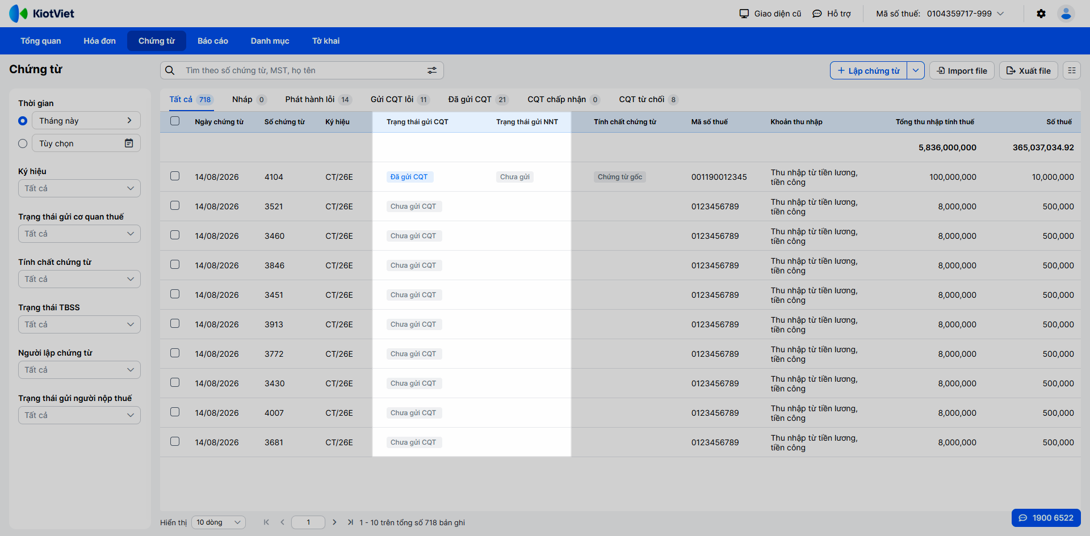Click the KiotViet logo

point(41,14)
